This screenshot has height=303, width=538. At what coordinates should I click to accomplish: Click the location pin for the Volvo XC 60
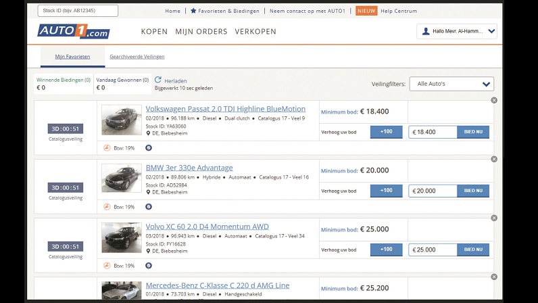[x=148, y=251]
